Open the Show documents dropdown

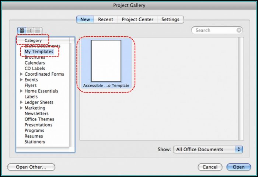[208, 149]
